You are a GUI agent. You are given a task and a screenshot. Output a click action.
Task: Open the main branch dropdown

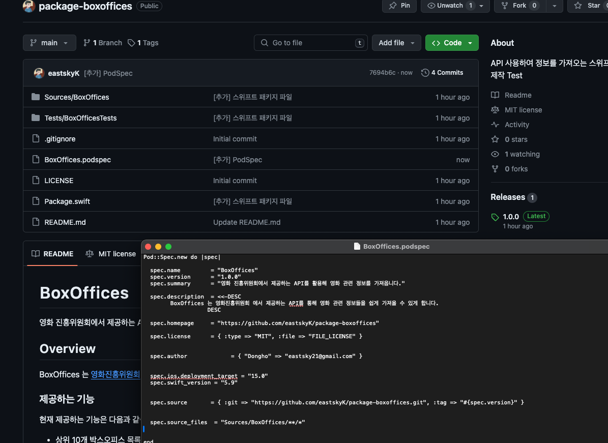(49, 43)
